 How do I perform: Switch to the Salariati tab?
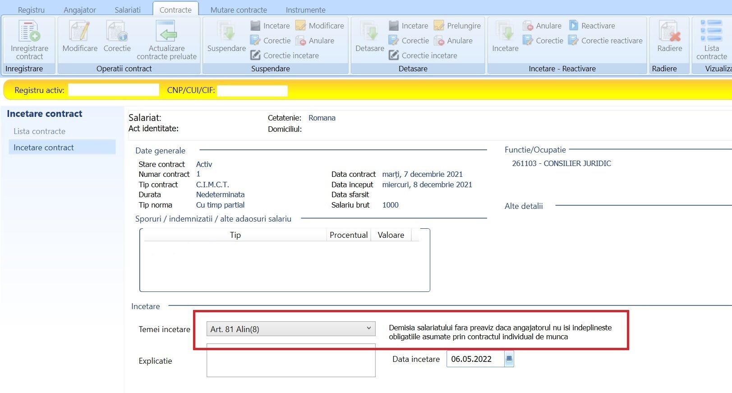click(x=128, y=9)
